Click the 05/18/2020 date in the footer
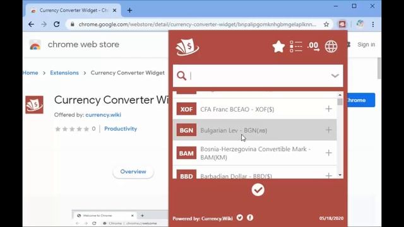 click(x=331, y=218)
